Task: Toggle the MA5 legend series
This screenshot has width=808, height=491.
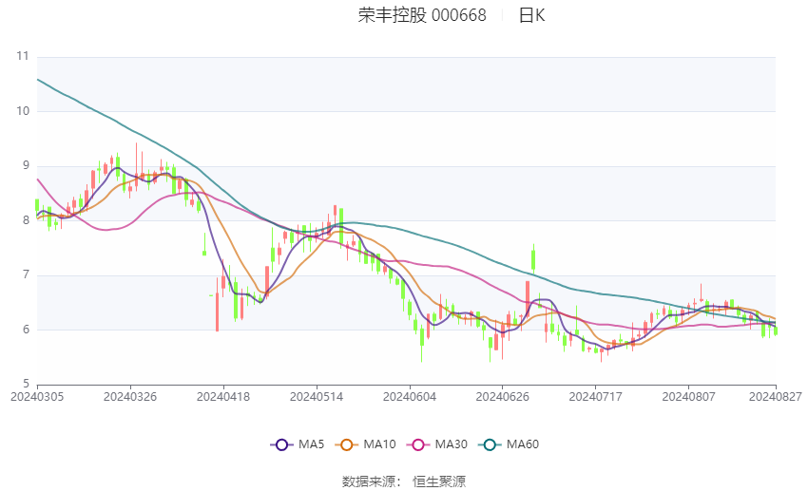Action: (298, 444)
